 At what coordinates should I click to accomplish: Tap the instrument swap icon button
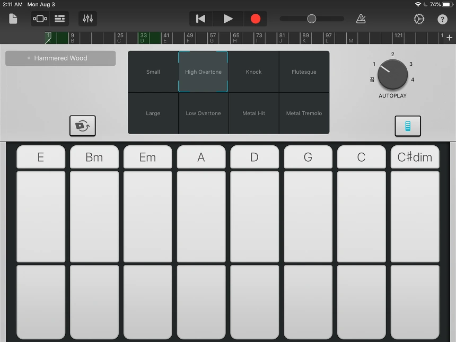click(x=83, y=126)
